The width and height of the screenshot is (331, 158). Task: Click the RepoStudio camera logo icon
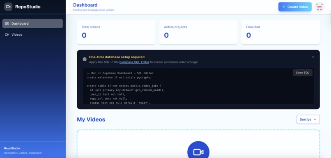[x=8, y=7]
